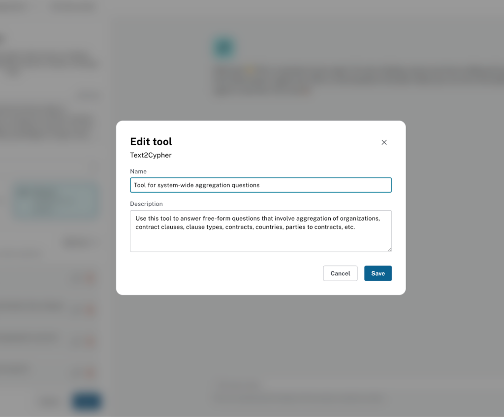The height and width of the screenshot is (417, 504).
Task: Click the 'Name' field label
Action: pos(138,171)
